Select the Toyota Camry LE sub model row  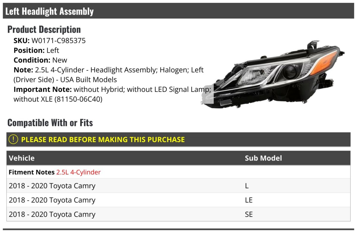[178, 200]
